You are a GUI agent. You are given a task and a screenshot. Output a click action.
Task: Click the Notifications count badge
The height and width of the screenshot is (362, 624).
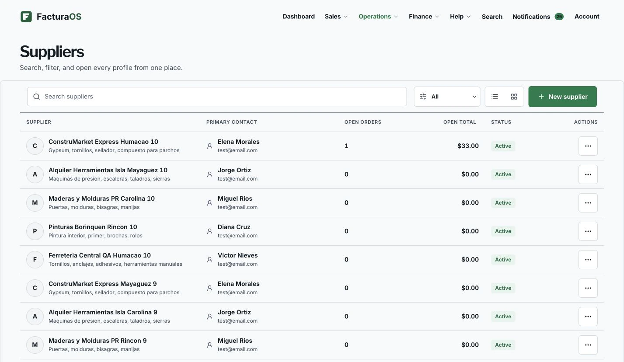pos(559,17)
